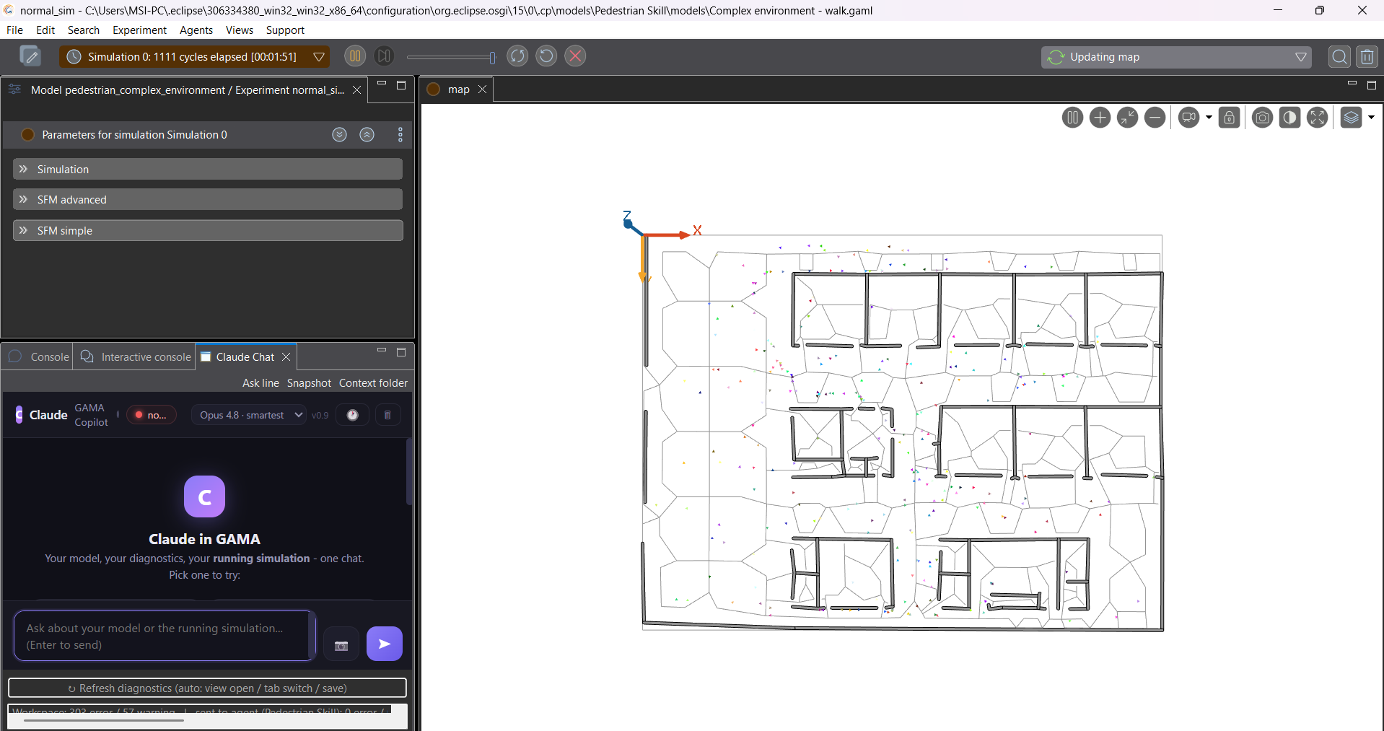Click the diagnostics status horizontal scrollbar
The width and height of the screenshot is (1384, 731).
[103, 719]
